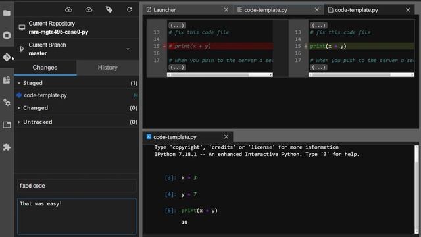Click the branch name master

(37, 53)
